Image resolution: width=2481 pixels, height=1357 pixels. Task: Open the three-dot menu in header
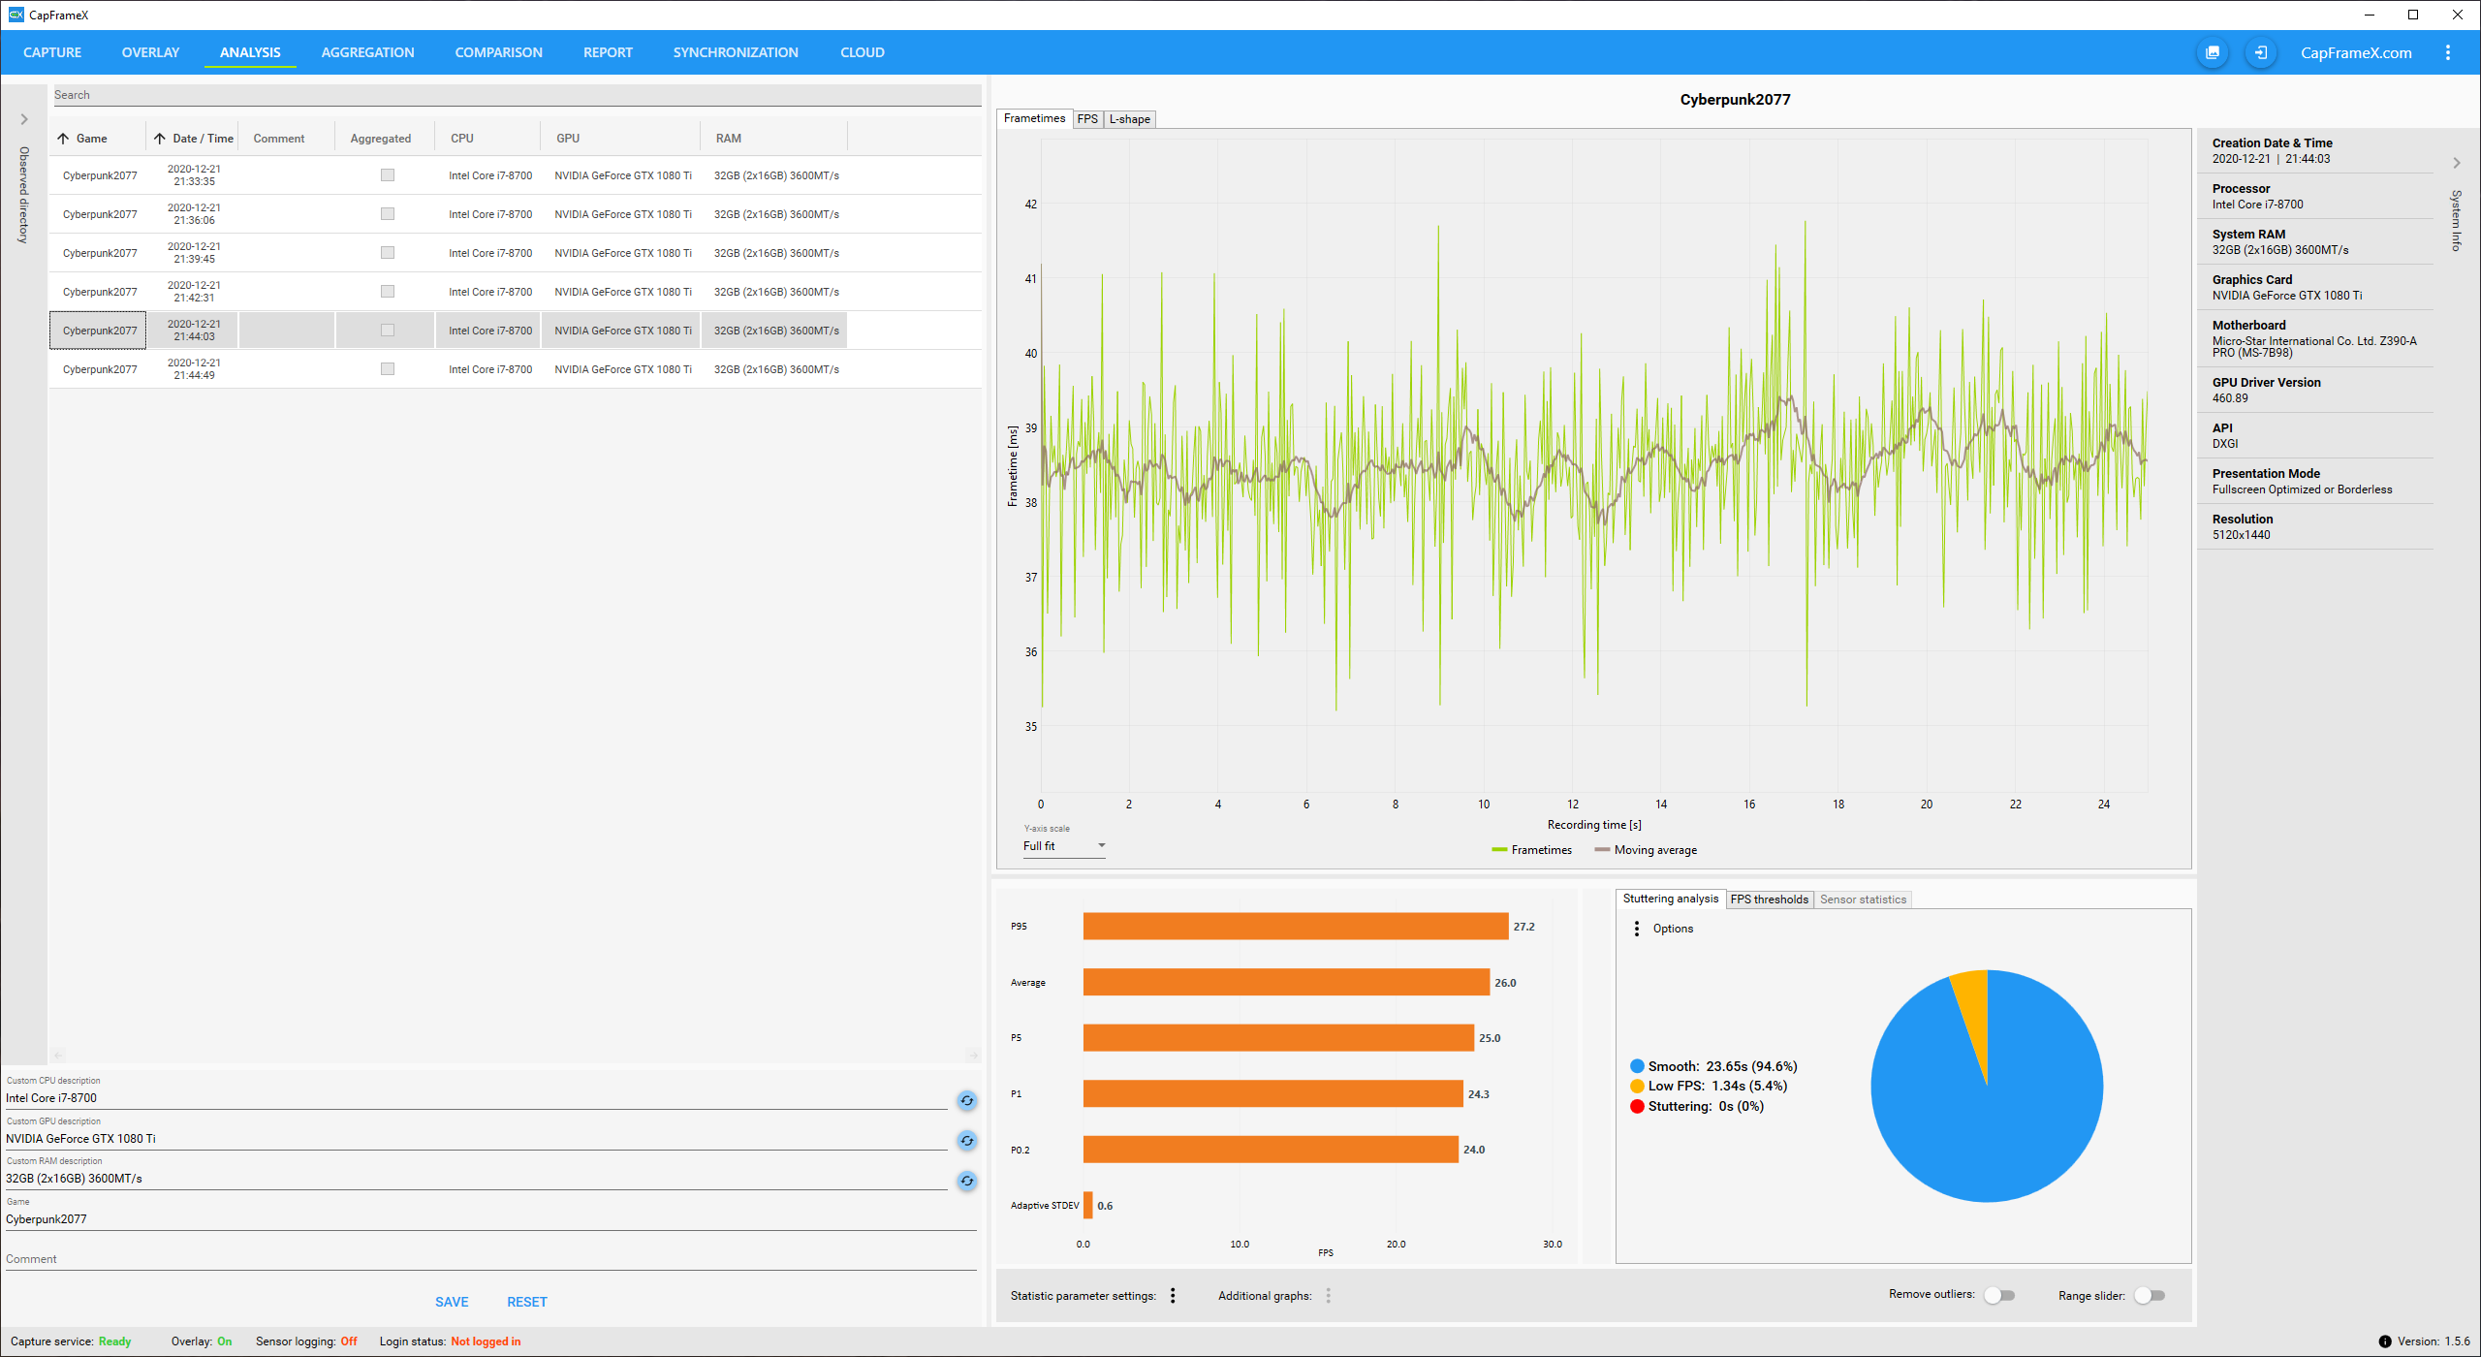pos(2447,52)
